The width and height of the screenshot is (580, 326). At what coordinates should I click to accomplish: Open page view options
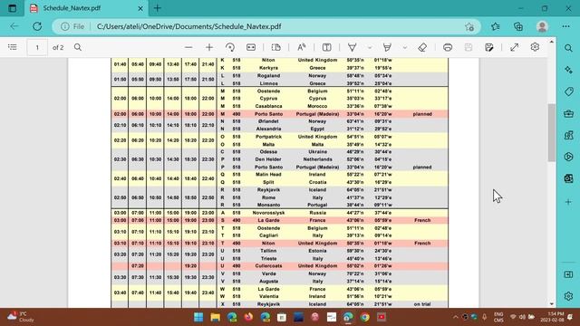tap(275, 47)
